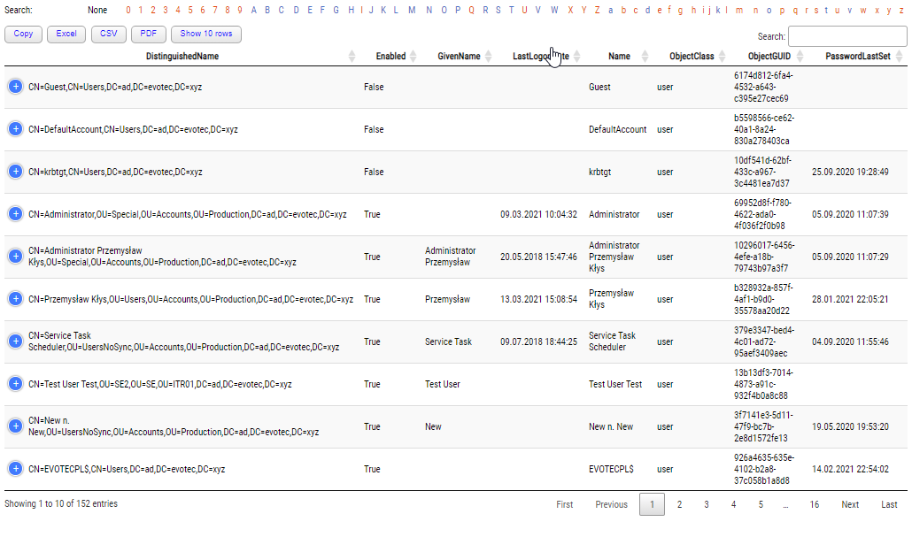The width and height of the screenshot is (912, 537).
Task: Export the table as PDF
Action: (x=148, y=34)
